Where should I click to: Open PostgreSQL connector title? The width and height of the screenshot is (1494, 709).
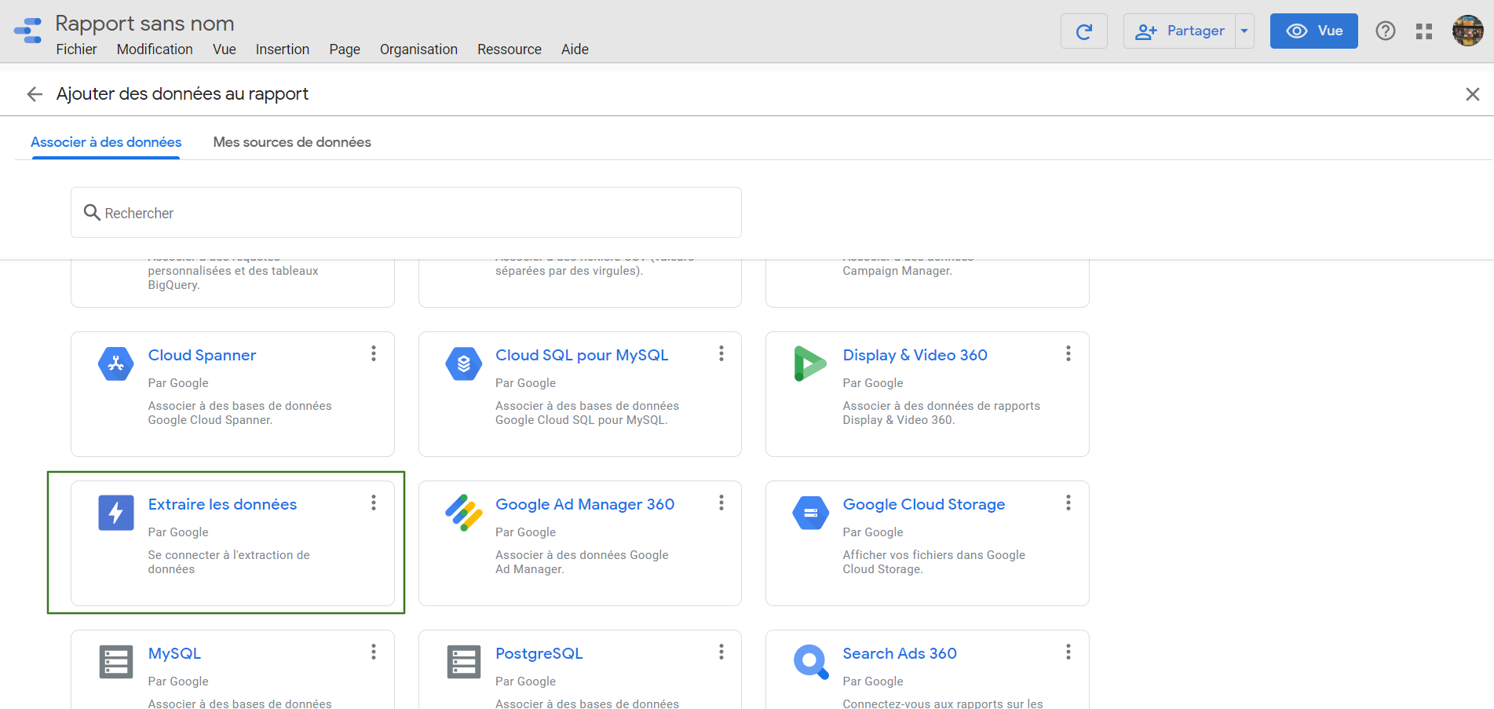coord(539,653)
